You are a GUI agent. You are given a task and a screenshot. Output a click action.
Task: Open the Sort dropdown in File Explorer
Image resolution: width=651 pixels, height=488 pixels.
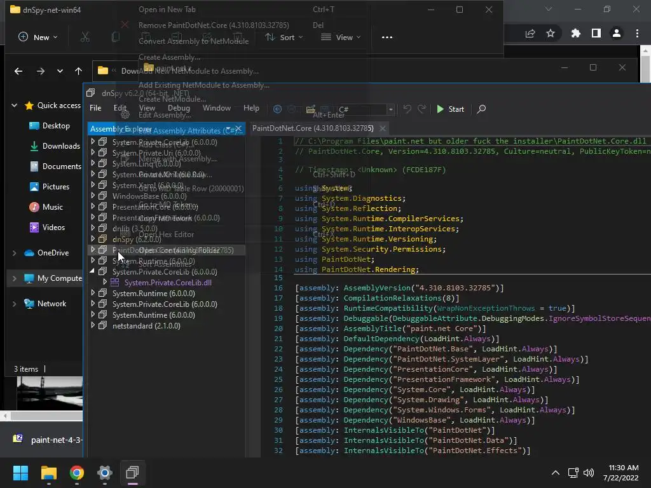(x=284, y=37)
